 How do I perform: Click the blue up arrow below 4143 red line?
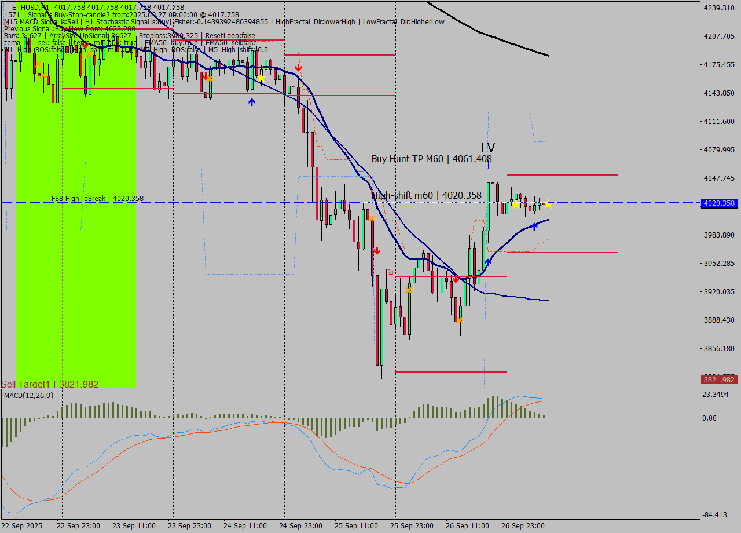251,102
